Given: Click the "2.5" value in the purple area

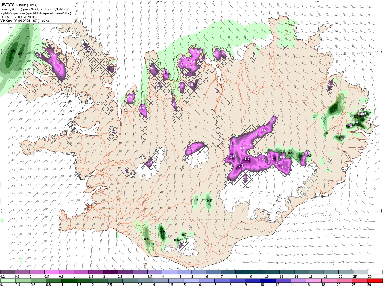Looking at the screenshot, I should pos(247,159).
